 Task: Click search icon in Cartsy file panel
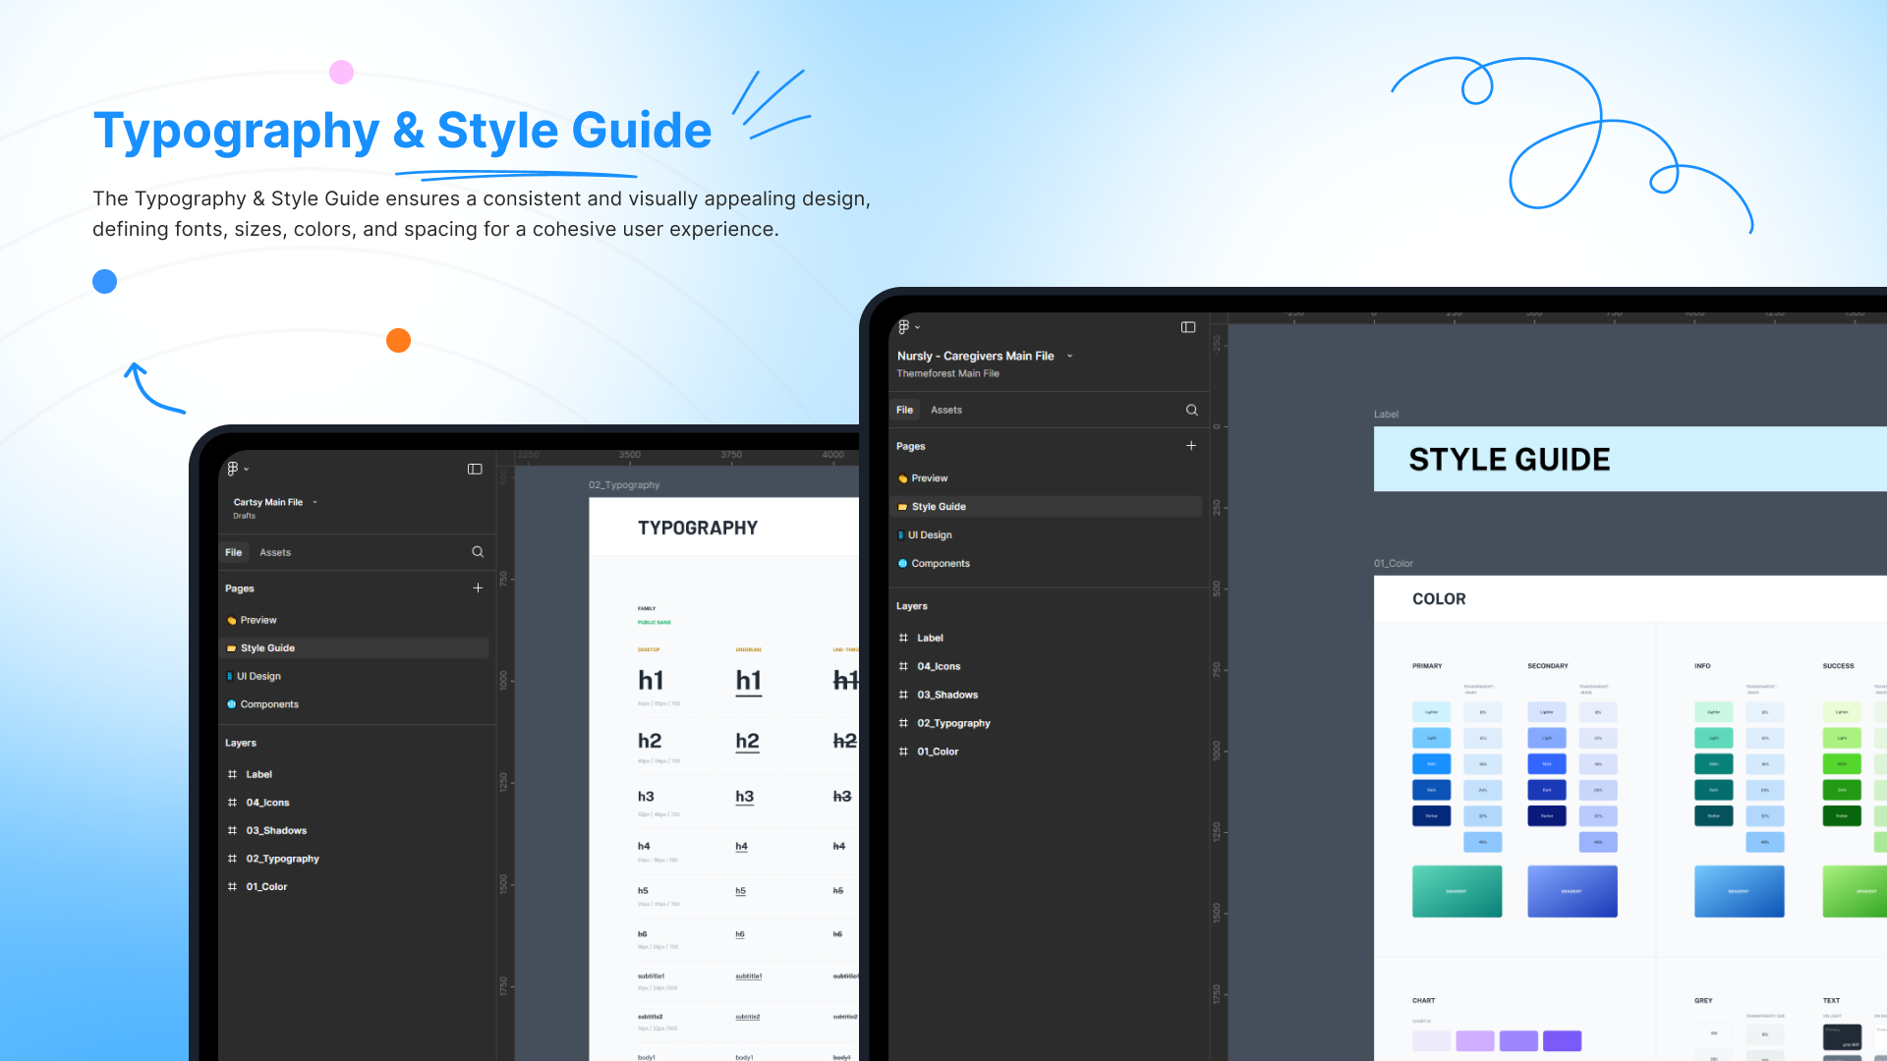[478, 552]
